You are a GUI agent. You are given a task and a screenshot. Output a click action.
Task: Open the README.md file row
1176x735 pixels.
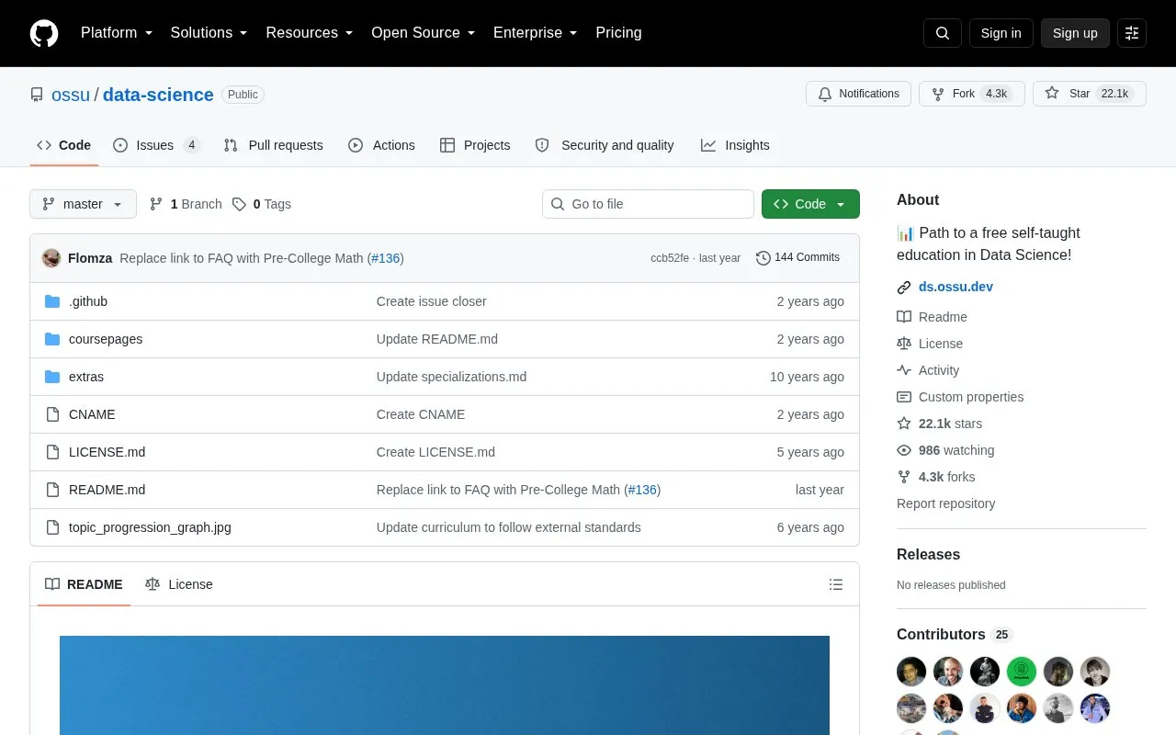(x=445, y=490)
